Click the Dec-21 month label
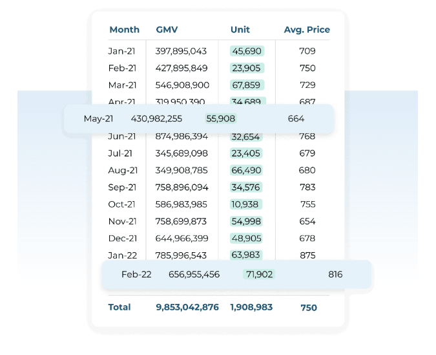 [123, 239]
